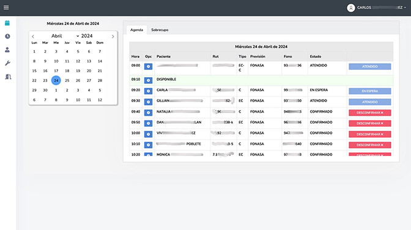This screenshot has width=411, height=230.
Task: Open the wrench settings icon in sidebar
Action: click(x=7, y=63)
